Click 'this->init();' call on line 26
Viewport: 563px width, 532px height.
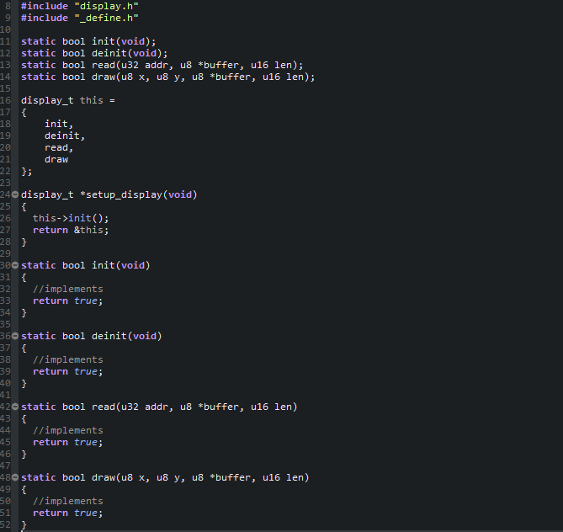click(x=71, y=218)
